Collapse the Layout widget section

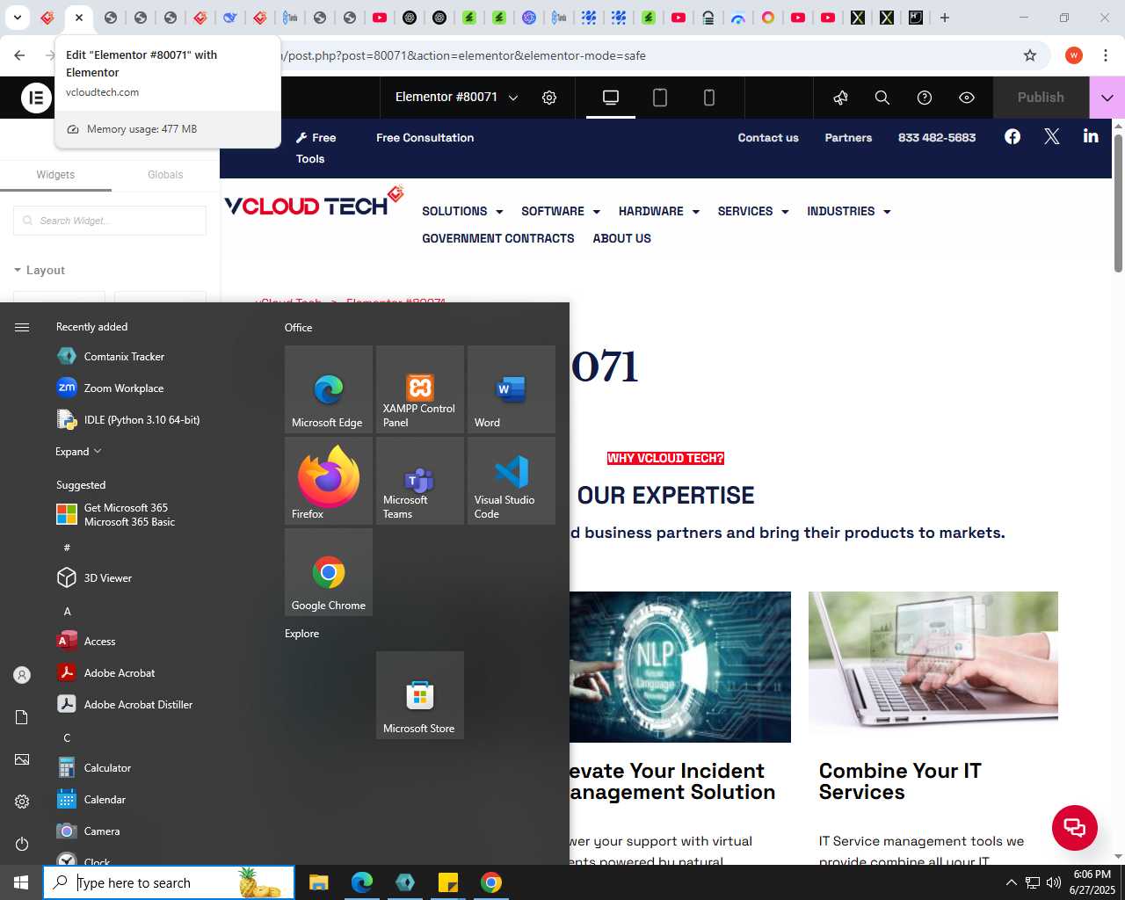(x=40, y=270)
